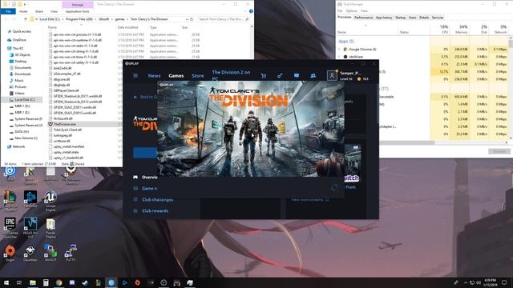Viewport: 513px width, 288px height.
Task: Open the Dauntless desktop shortcut
Action: point(30,254)
